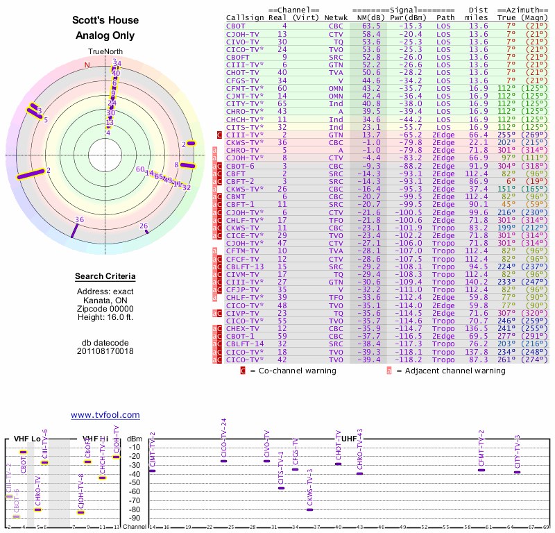Click the adjacent-channel 'a' badge on the CHLF-TV* channel 39 row
The width and height of the screenshot is (555, 533).
tap(214, 298)
